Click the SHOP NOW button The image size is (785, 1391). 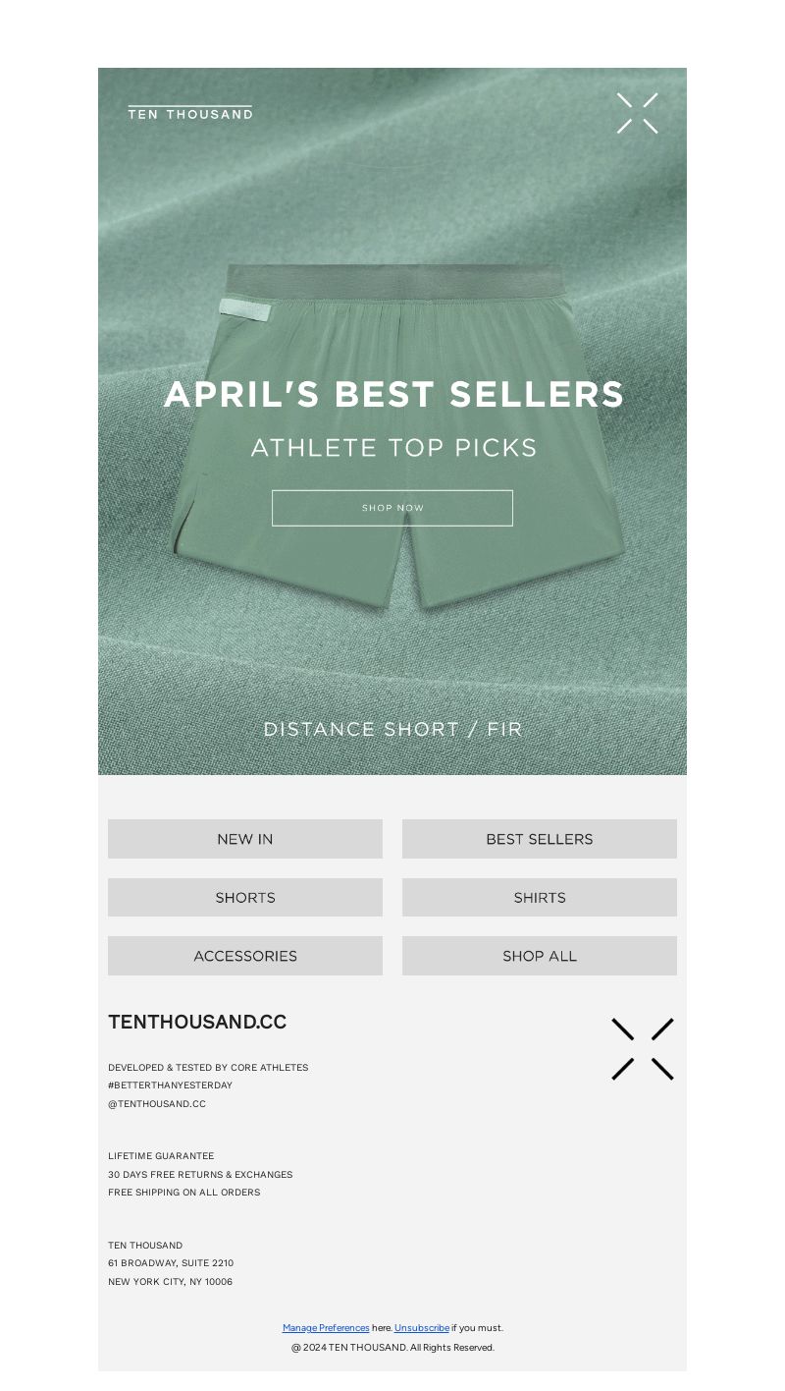[x=392, y=508]
